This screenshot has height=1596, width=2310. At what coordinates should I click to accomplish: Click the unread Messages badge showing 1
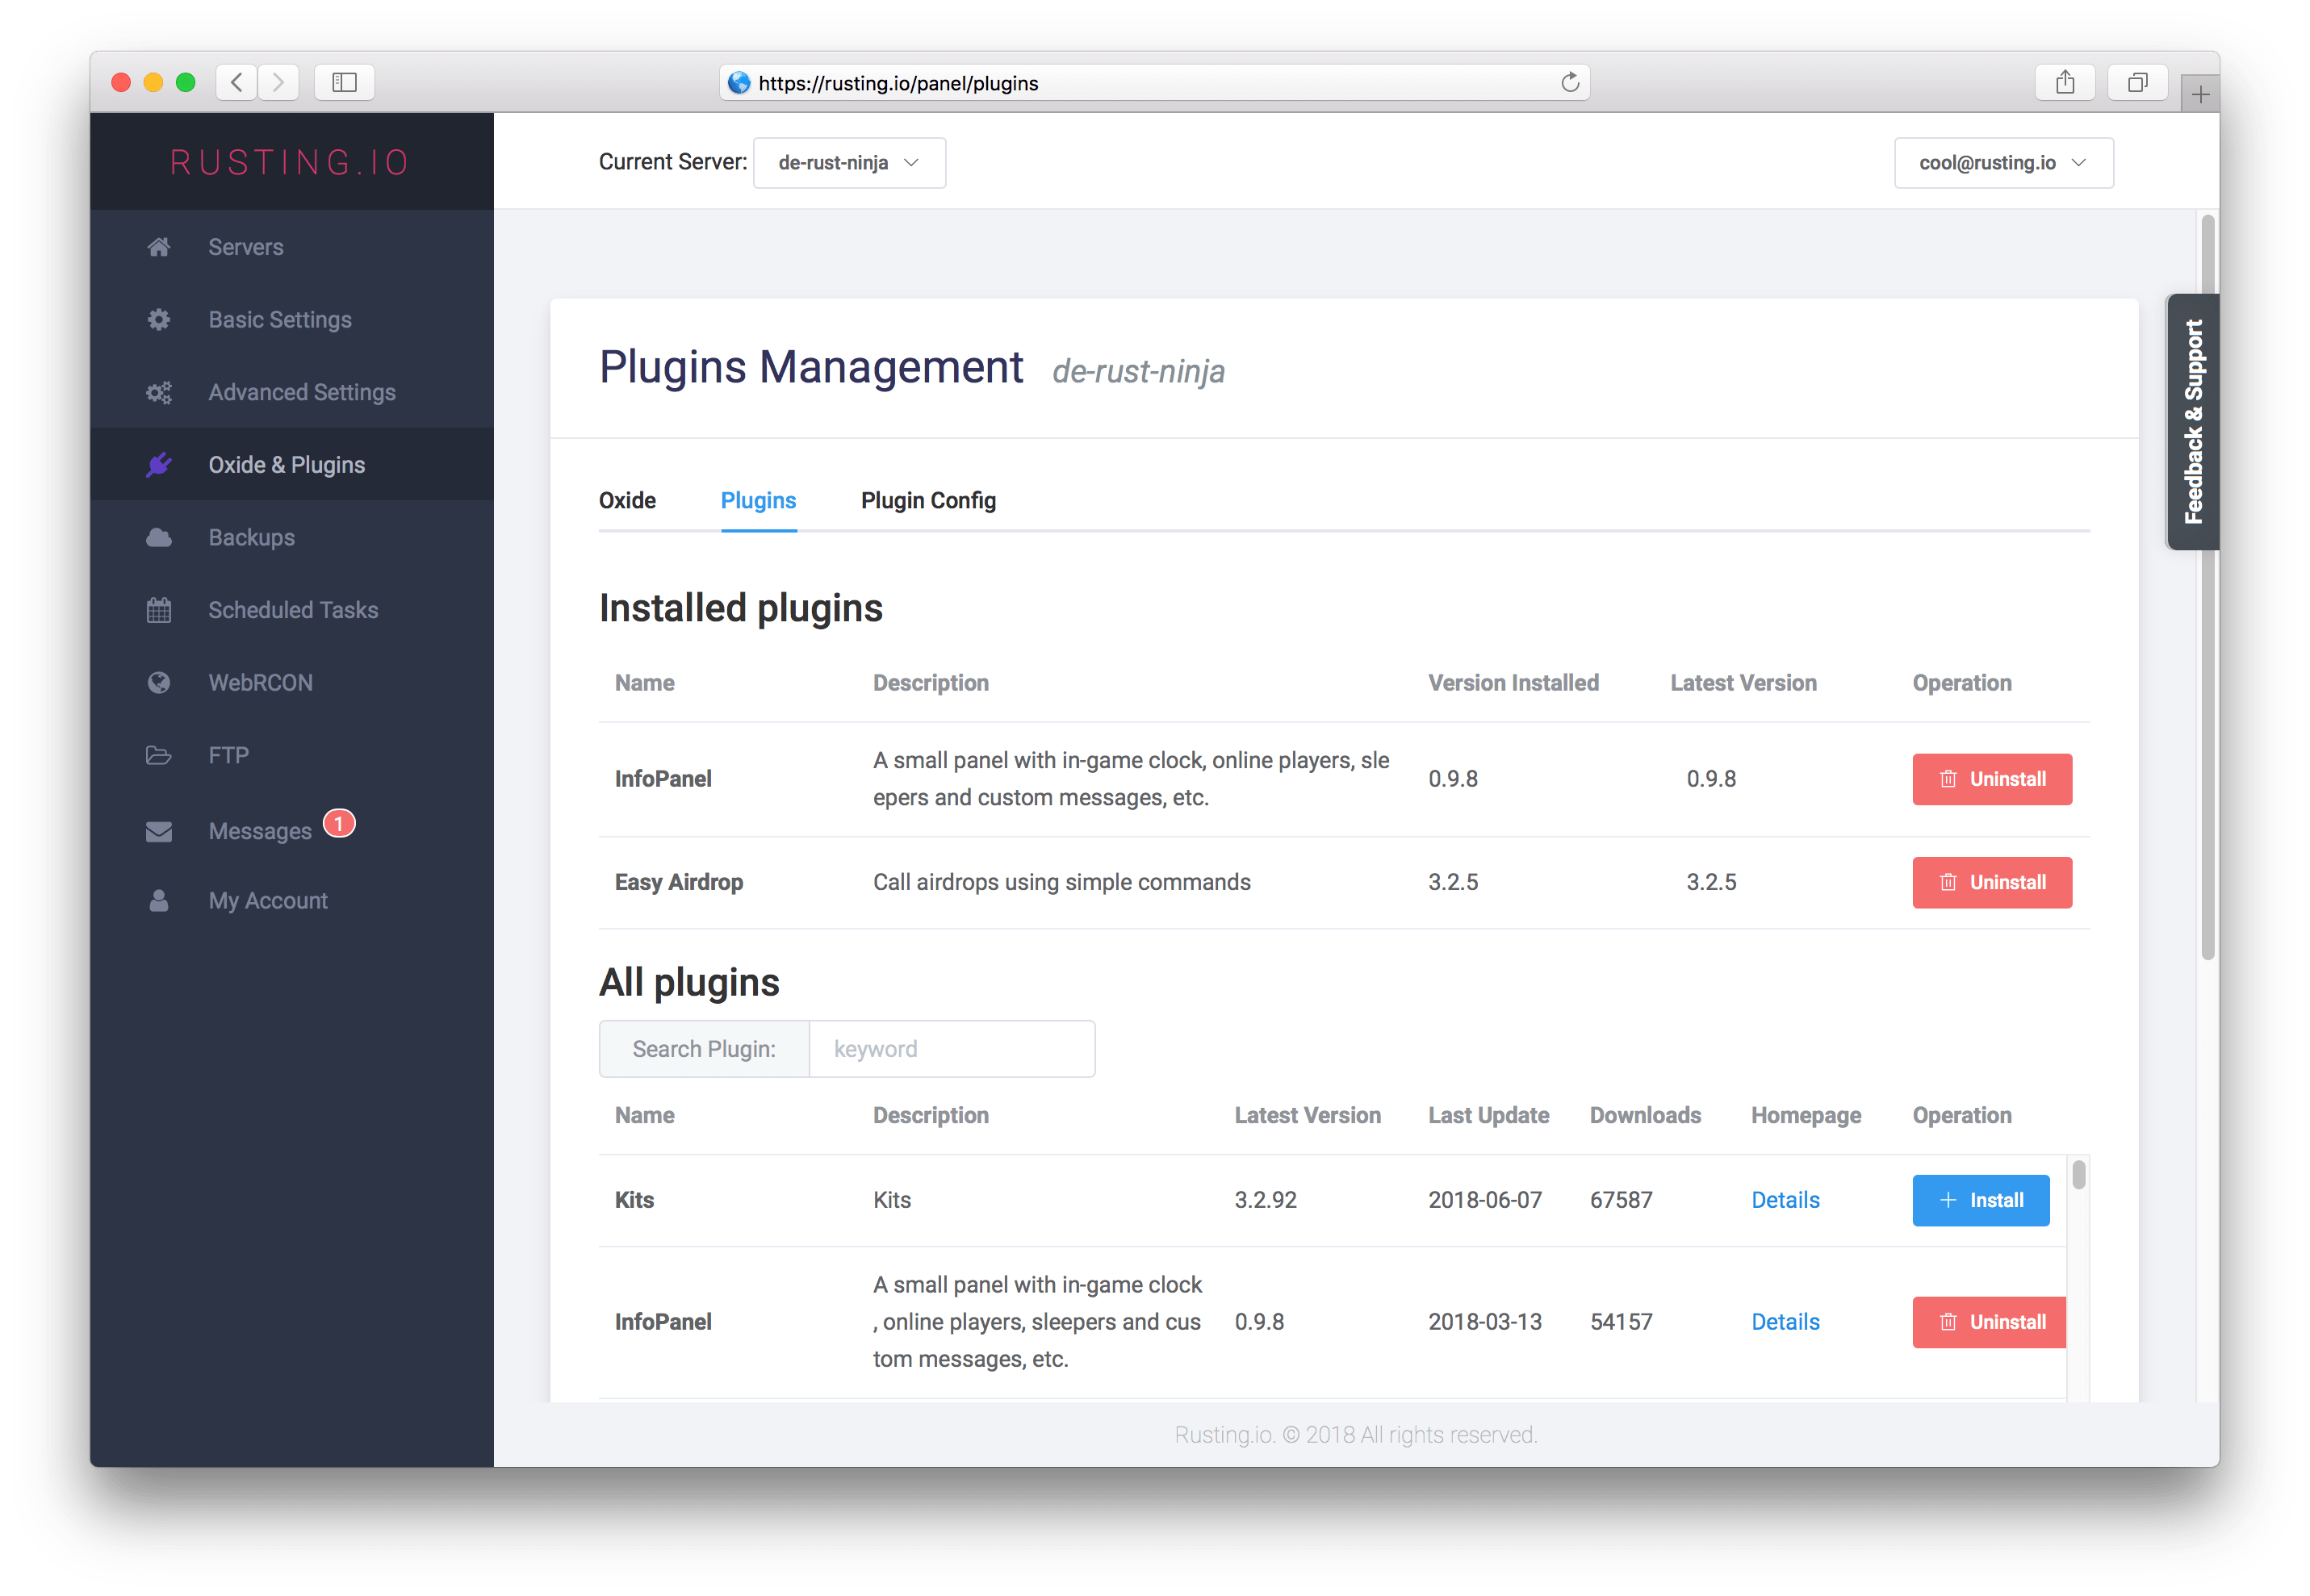tap(339, 824)
